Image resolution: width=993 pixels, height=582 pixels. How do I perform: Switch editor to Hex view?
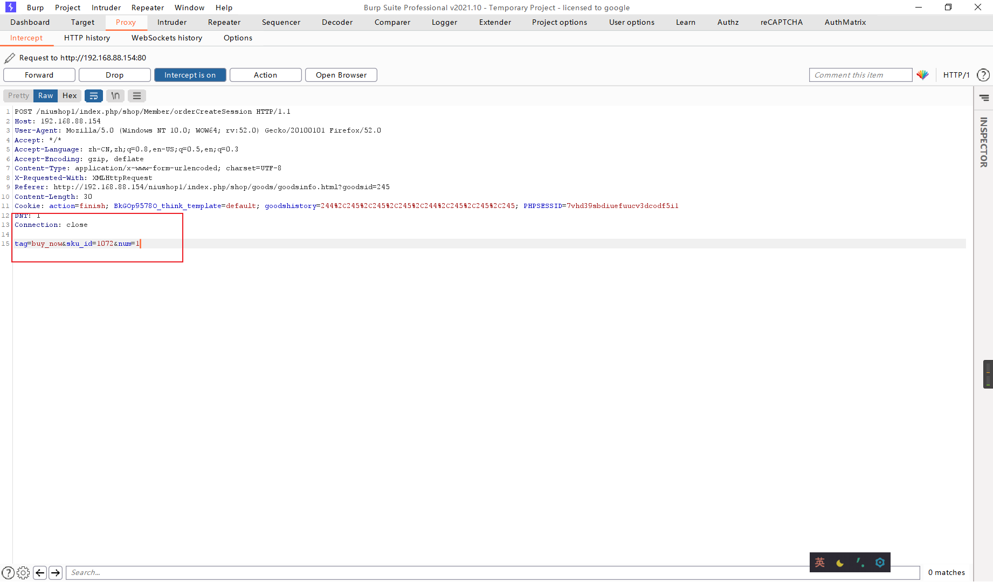[x=70, y=96]
